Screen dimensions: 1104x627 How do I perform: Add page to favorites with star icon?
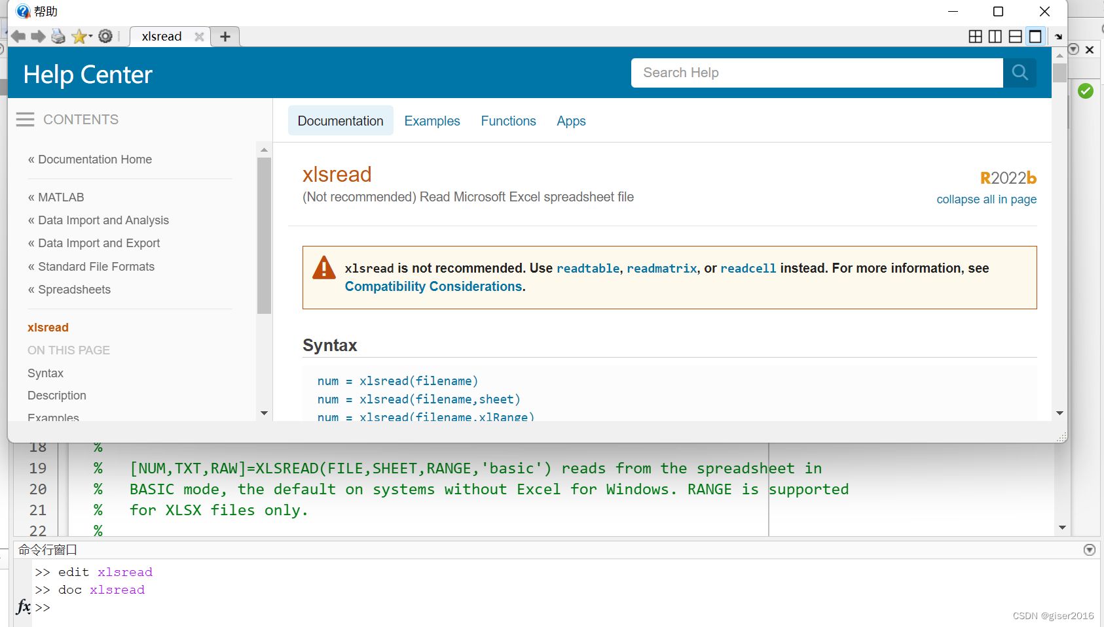(x=79, y=37)
